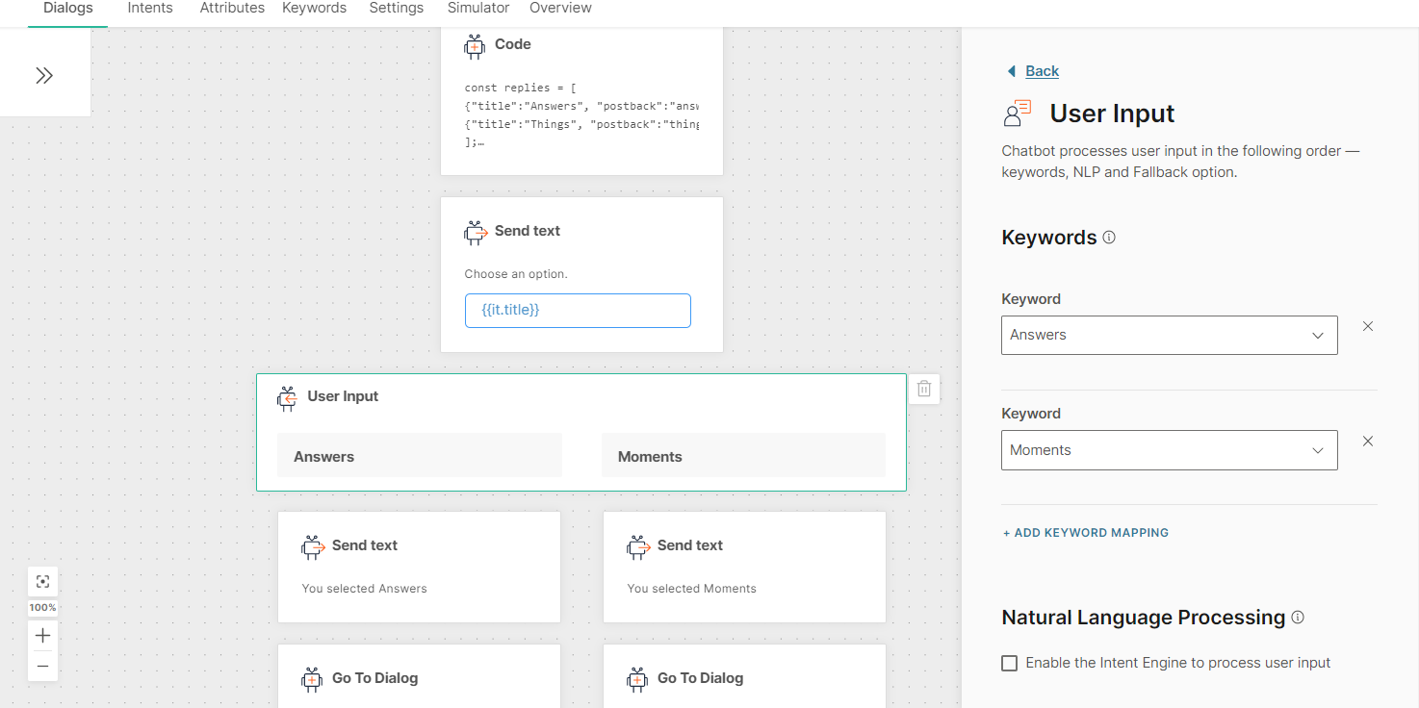Select the {{it.title}} quick reply field
Screen dimensions: 1419x708
[578, 311]
